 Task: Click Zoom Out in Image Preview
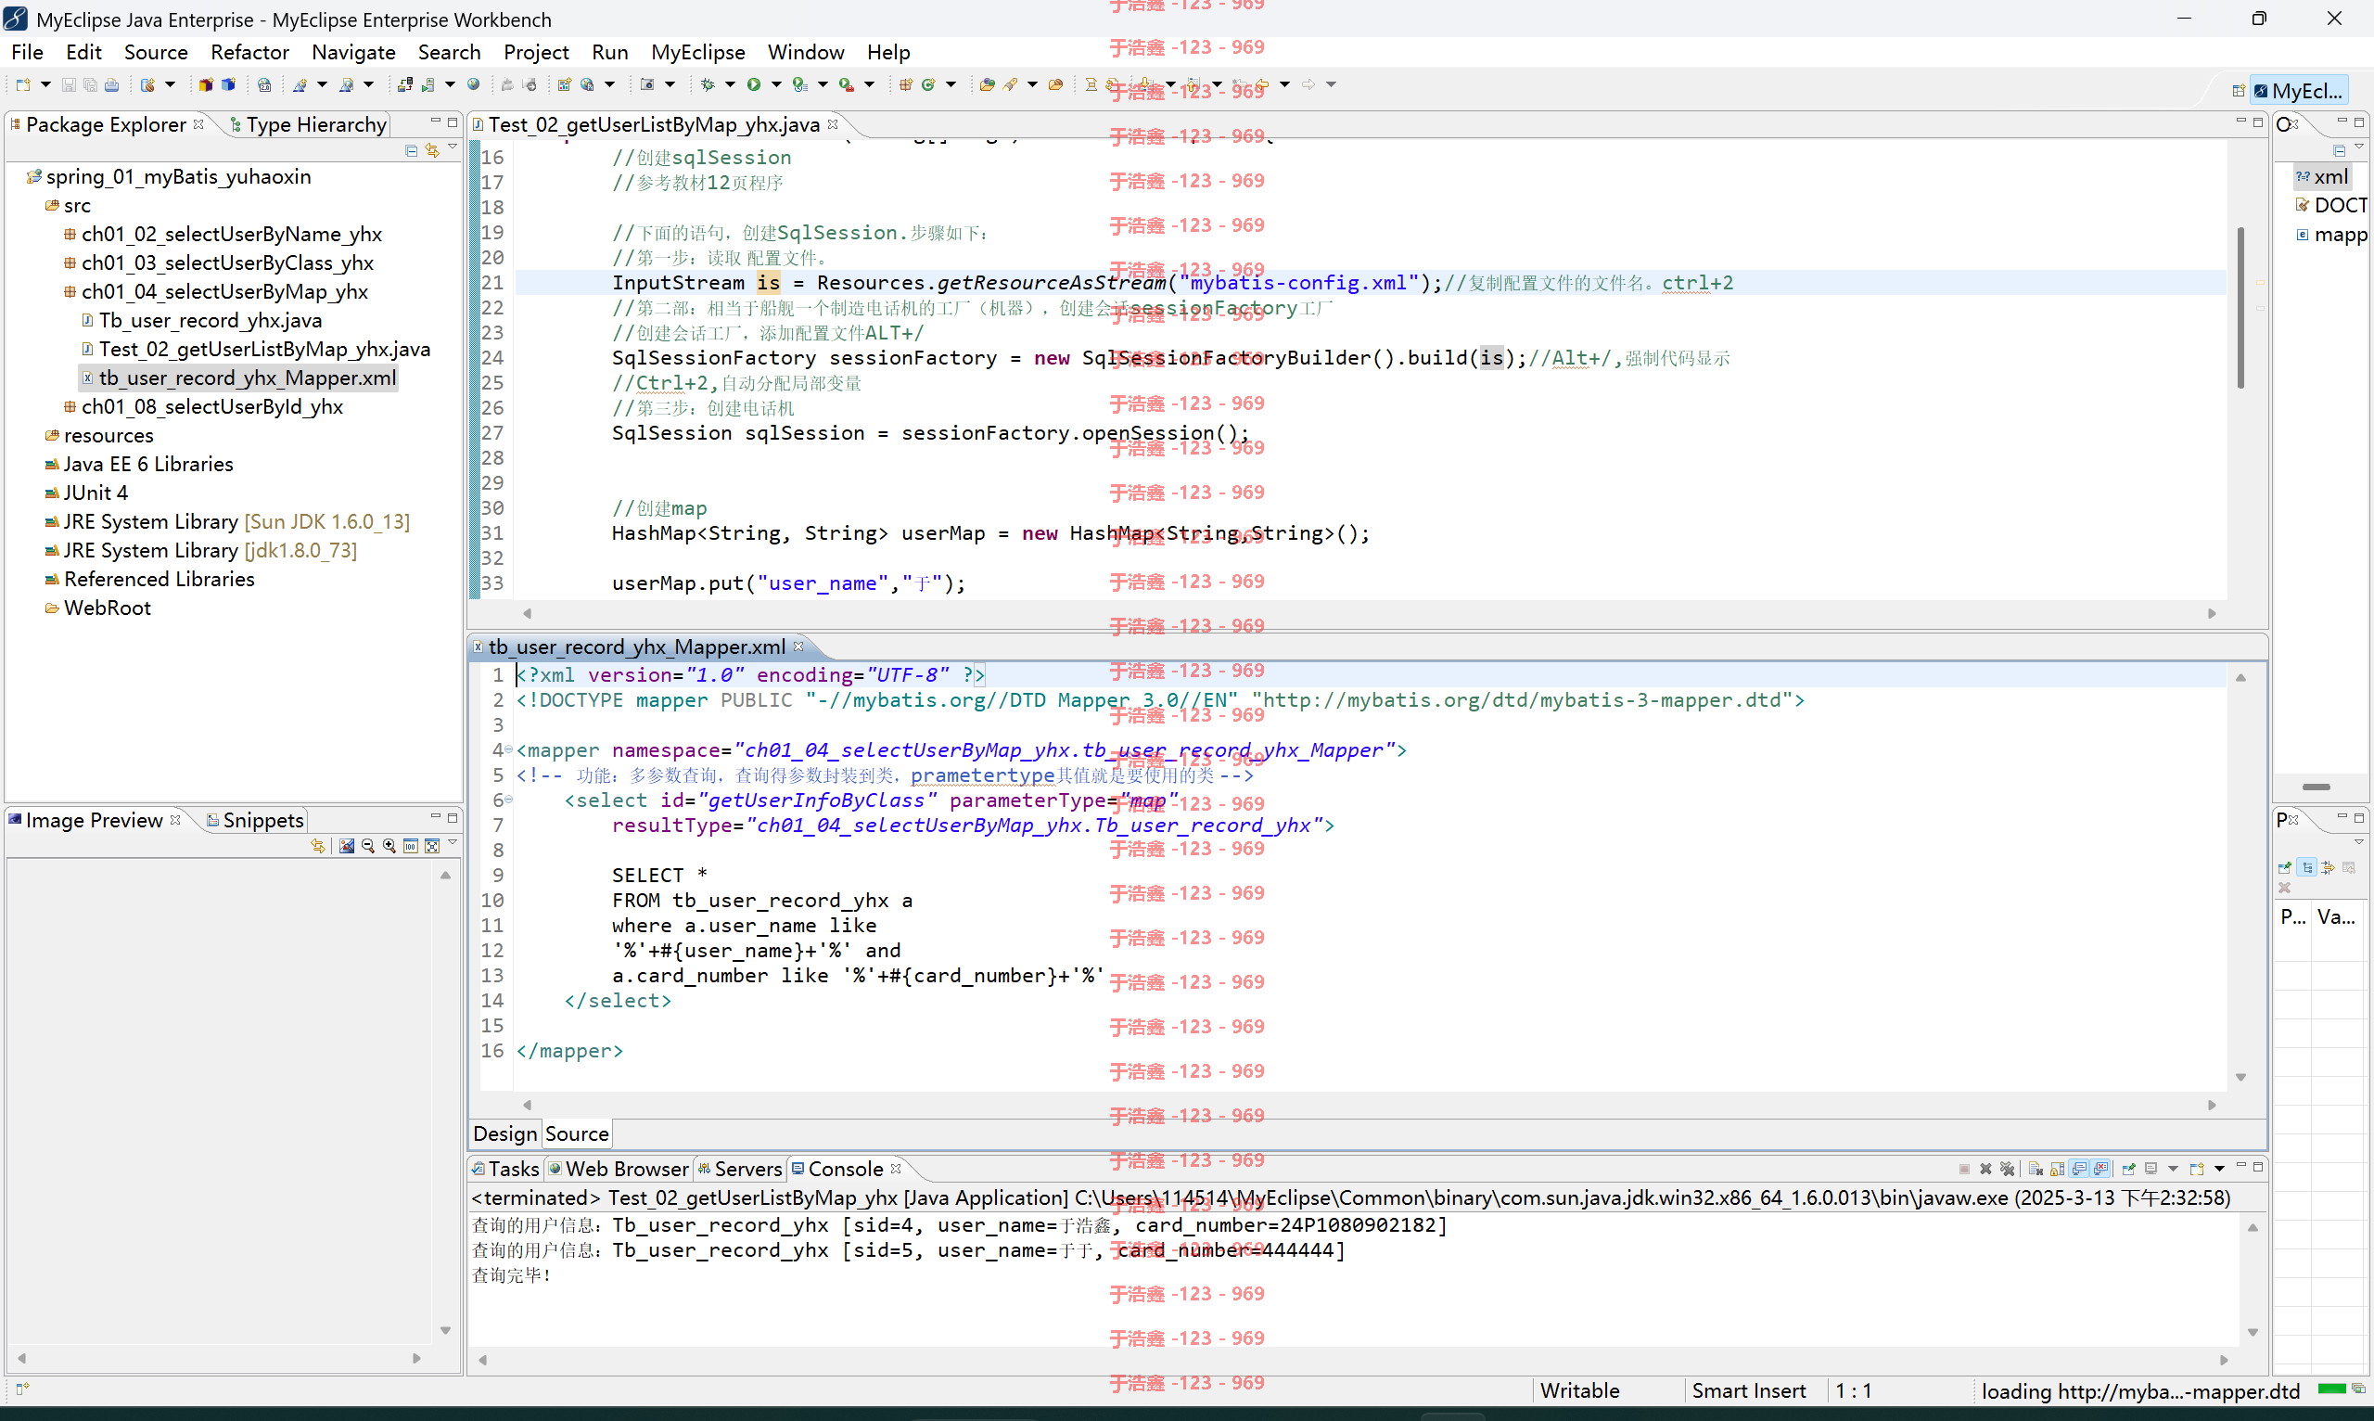click(367, 846)
